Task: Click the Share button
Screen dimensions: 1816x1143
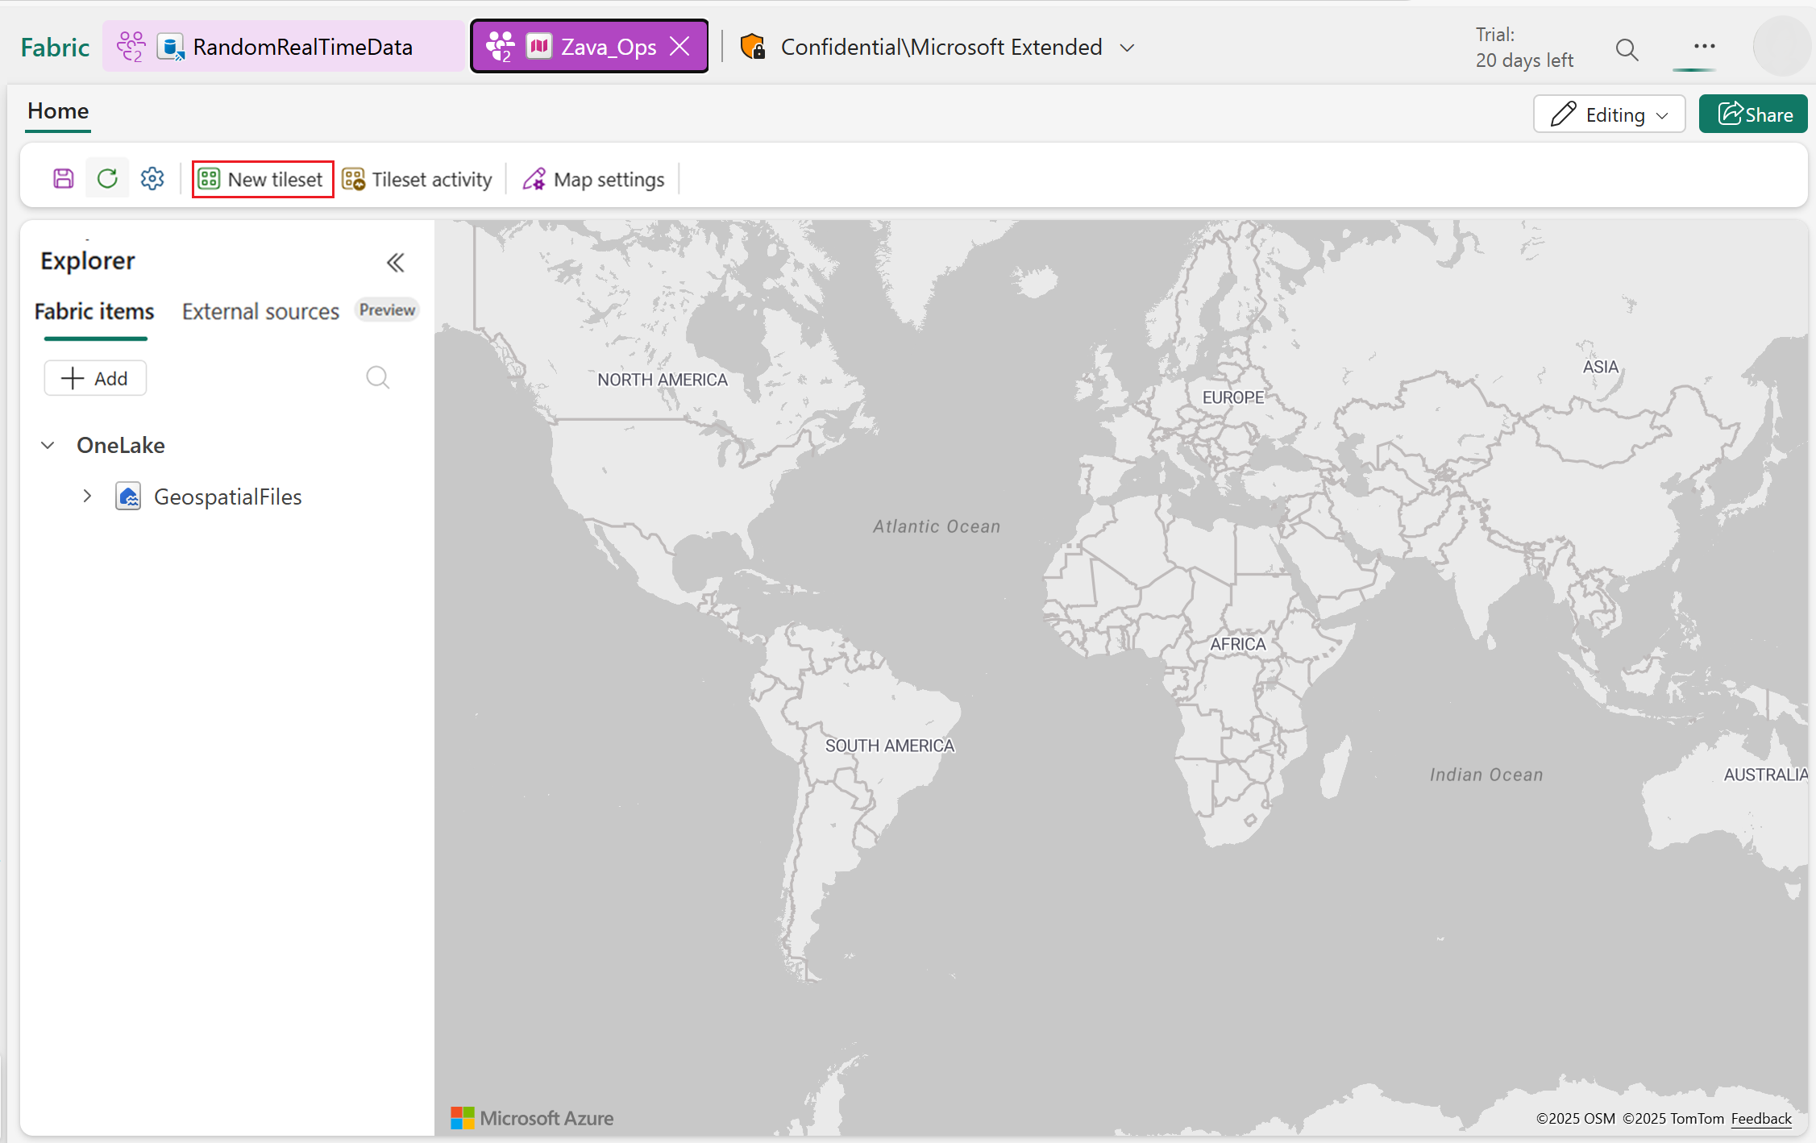Action: pos(1753,114)
